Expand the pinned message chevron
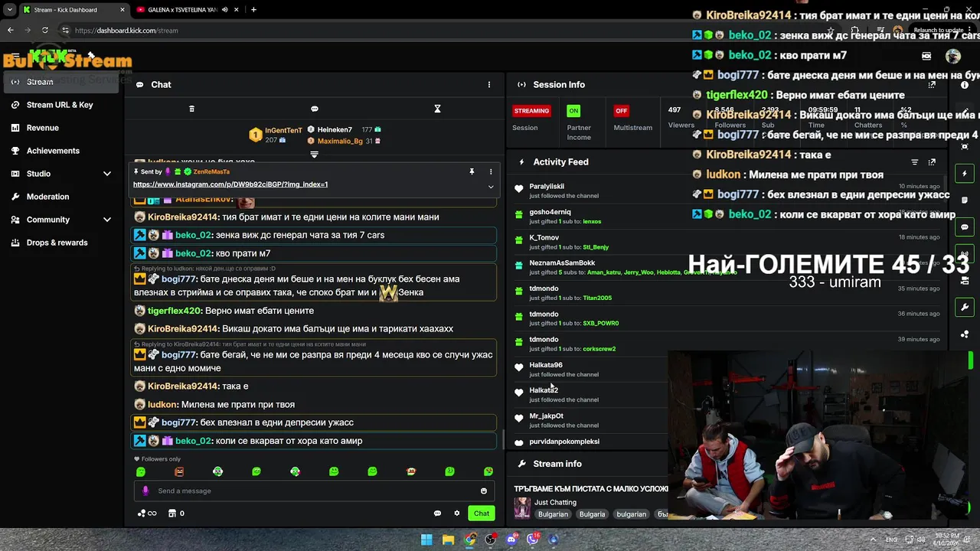980x551 pixels. [491, 186]
